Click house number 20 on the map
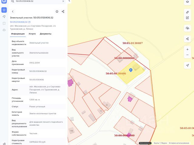 pos(107,105)
